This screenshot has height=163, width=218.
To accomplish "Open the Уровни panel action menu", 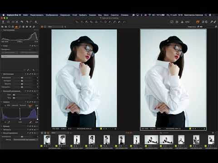I will pyautogui.click(x=37, y=102).
